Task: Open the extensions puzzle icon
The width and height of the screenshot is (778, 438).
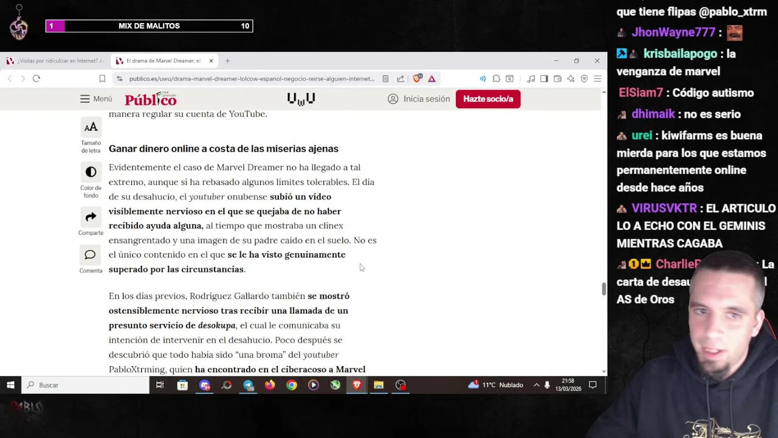Action: pos(497,78)
